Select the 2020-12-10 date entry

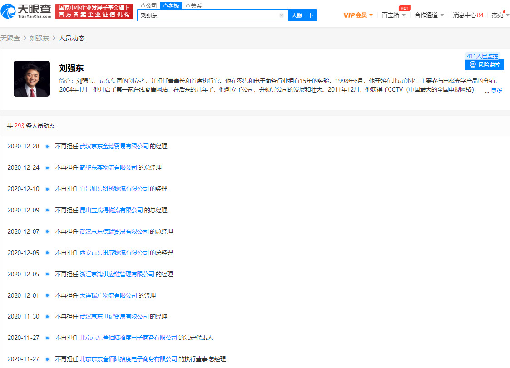click(x=24, y=189)
